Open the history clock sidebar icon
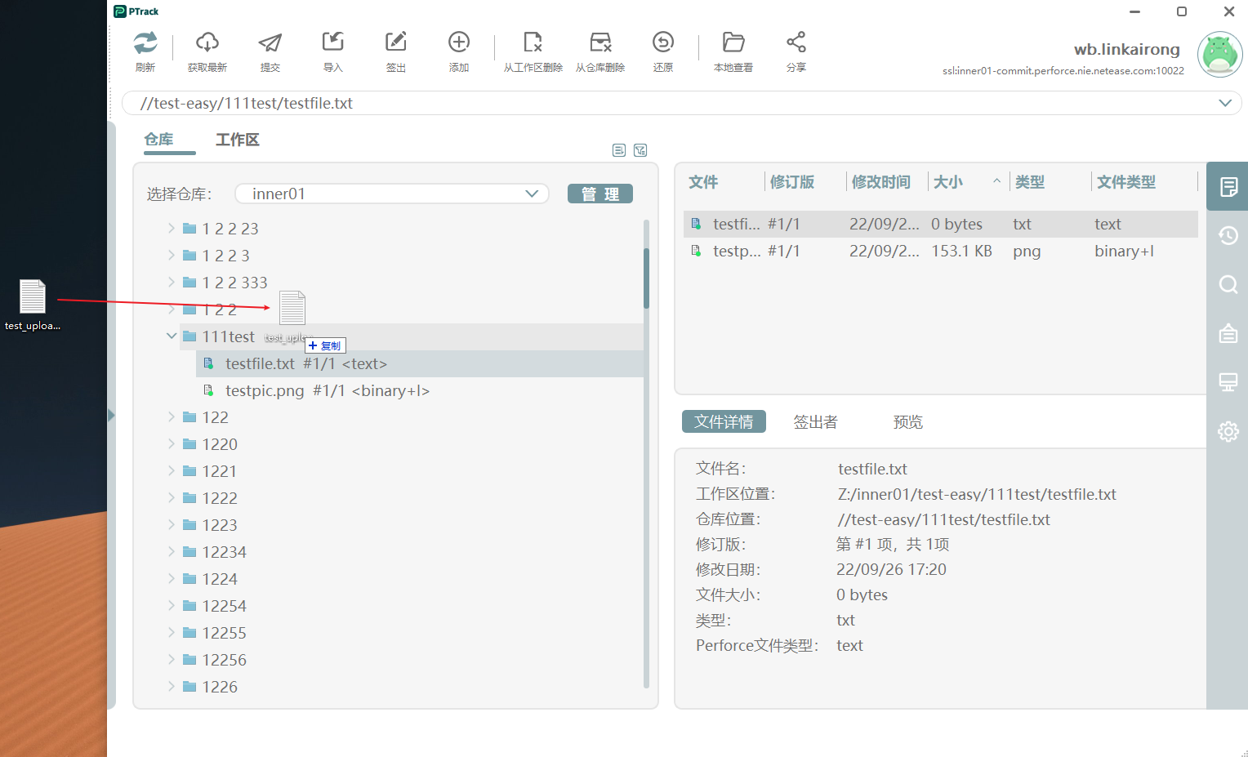Screen dimensions: 1248x757 pos(1228,236)
